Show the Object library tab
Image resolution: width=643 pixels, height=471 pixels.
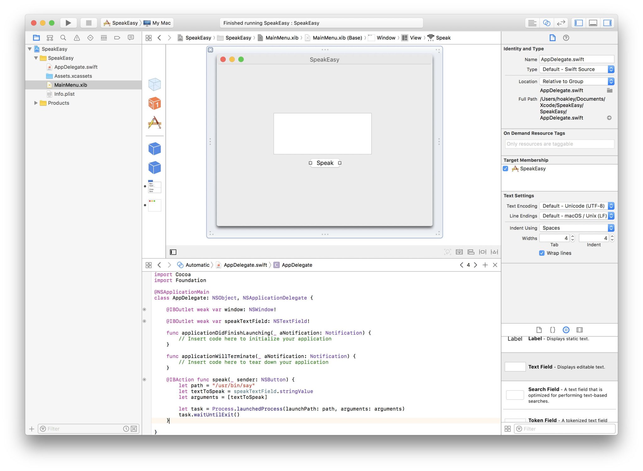point(566,330)
